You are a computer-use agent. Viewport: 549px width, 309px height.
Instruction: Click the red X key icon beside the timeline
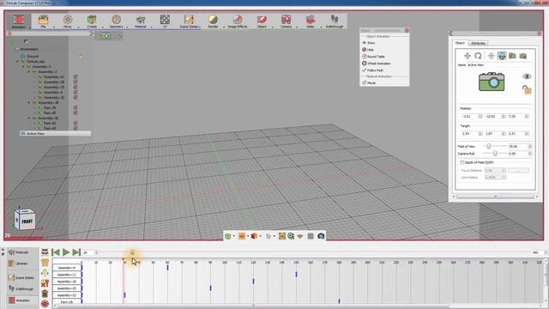pyautogui.click(x=45, y=283)
